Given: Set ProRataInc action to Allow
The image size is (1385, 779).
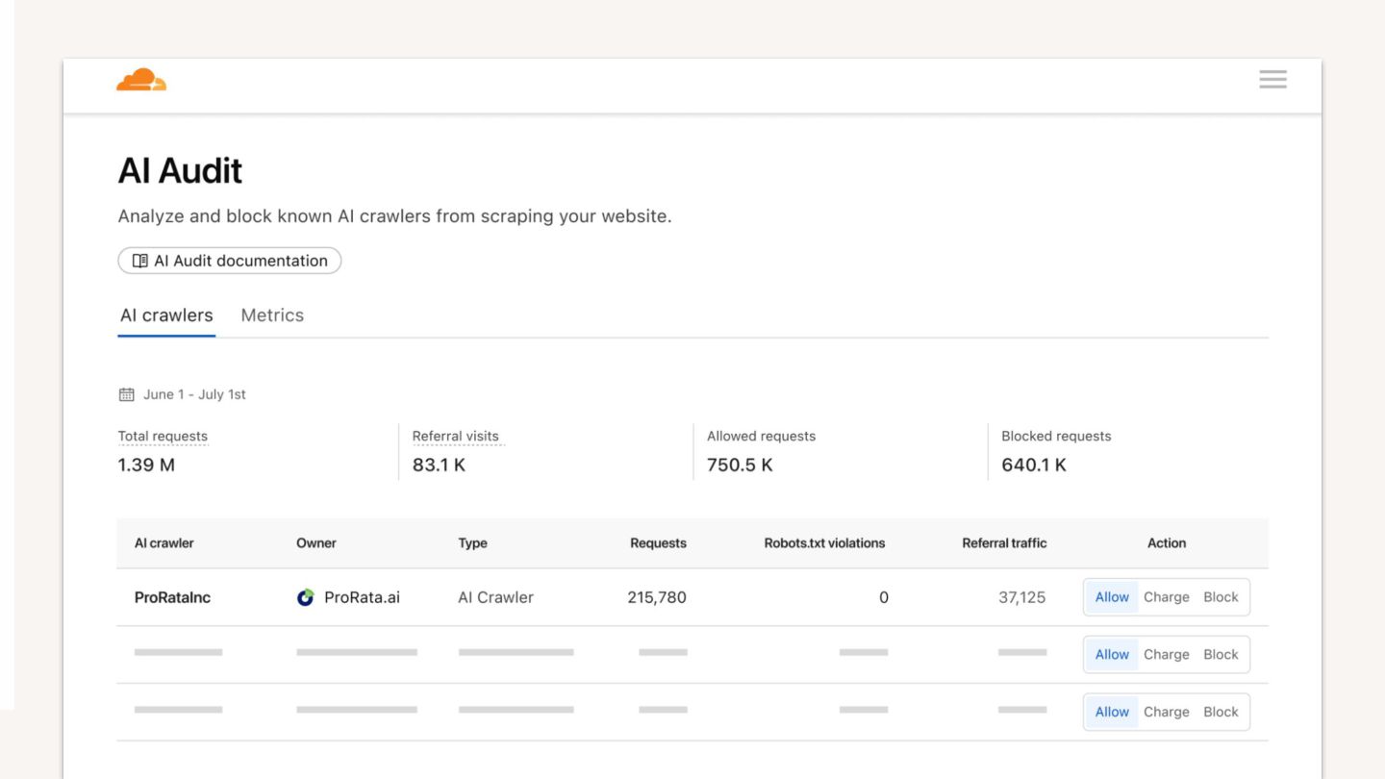Looking at the screenshot, I should (1112, 597).
